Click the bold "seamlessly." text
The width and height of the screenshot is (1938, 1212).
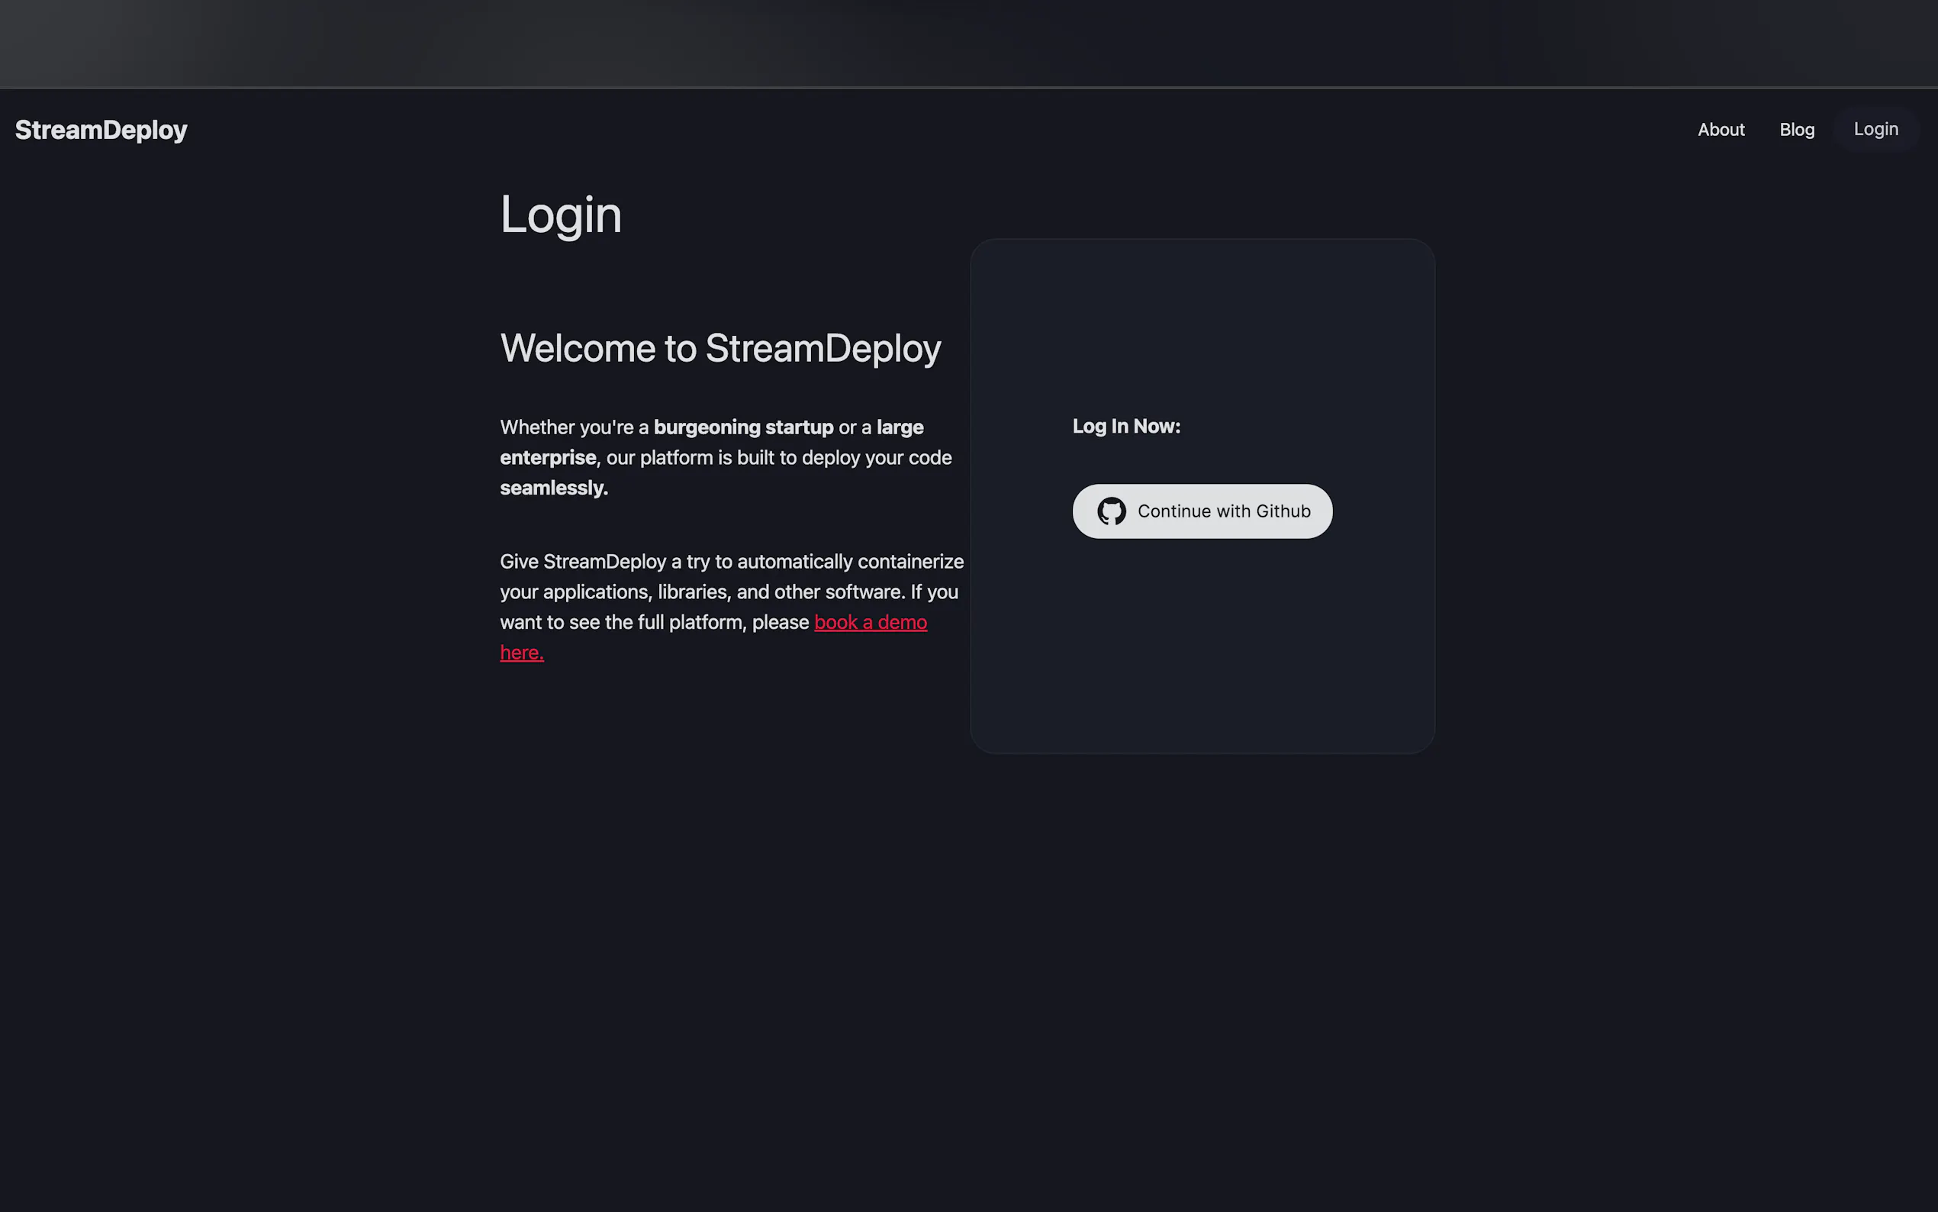[x=554, y=488]
